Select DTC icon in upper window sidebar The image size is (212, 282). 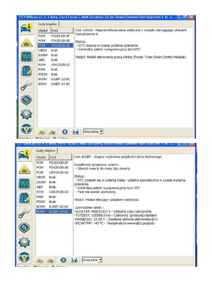pos(26,43)
